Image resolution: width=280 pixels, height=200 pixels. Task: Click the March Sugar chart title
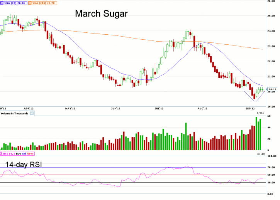tap(101, 14)
